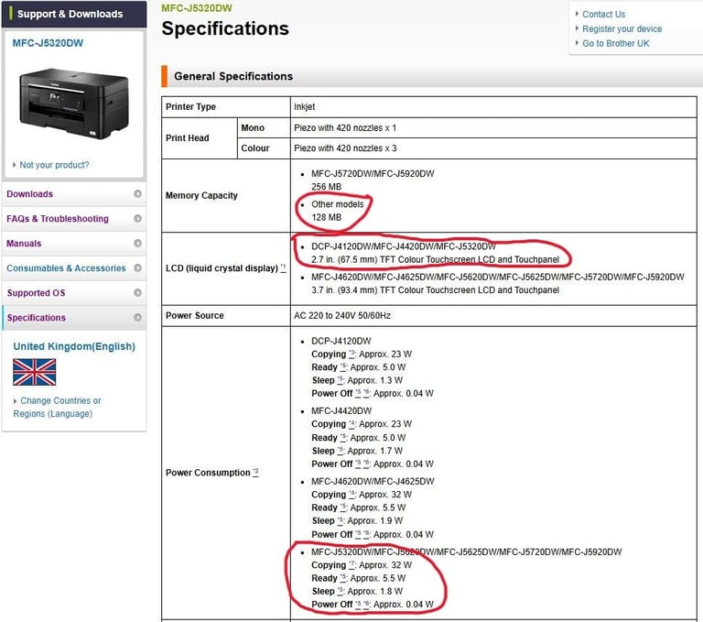Image resolution: width=703 pixels, height=622 pixels.
Task: Click Change Countries or Regions (Language) link
Action: click(57, 407)
